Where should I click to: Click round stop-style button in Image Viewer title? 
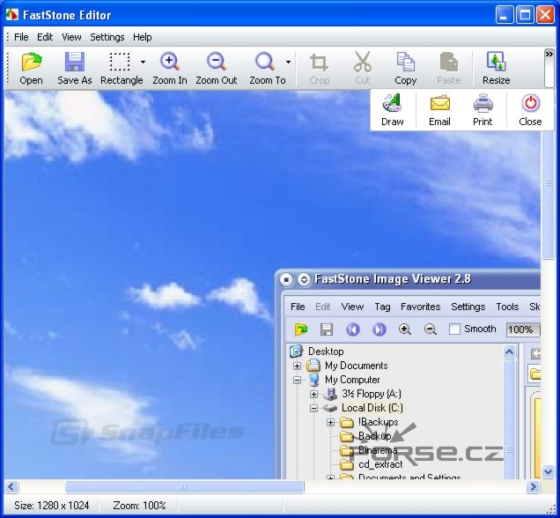point(286,279)
